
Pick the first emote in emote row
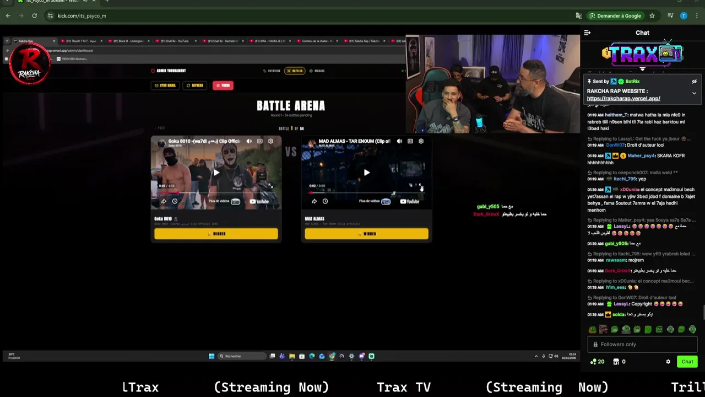tap(593, 330)
